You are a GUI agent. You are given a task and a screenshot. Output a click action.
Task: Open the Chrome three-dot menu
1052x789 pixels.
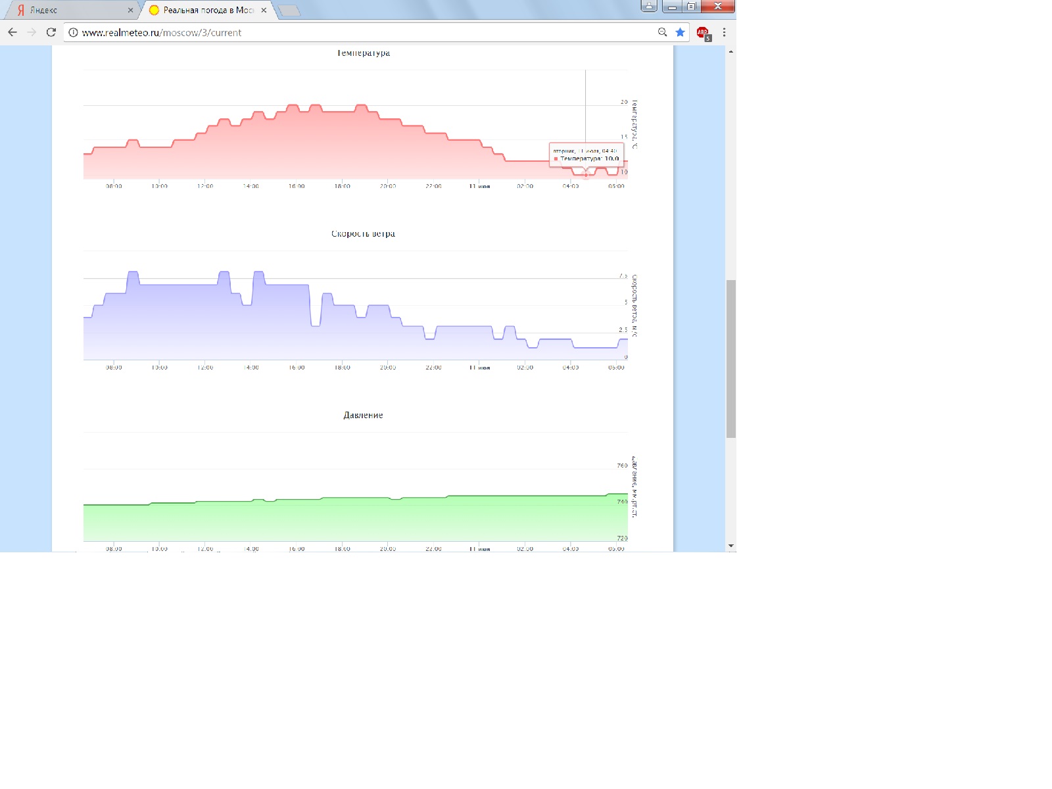(724, 32)
